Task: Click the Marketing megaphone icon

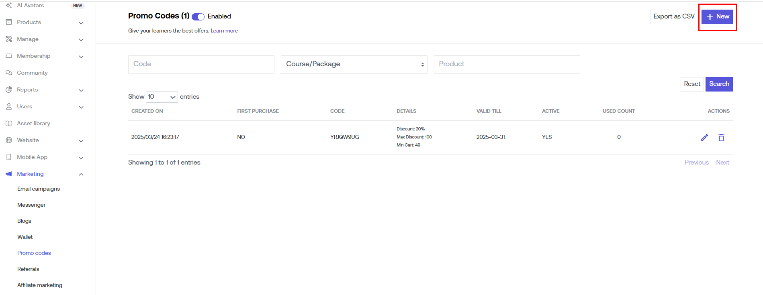Action: [9, 174]
